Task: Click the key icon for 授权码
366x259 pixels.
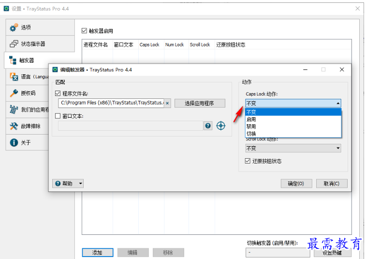Action: click(14, 93)
